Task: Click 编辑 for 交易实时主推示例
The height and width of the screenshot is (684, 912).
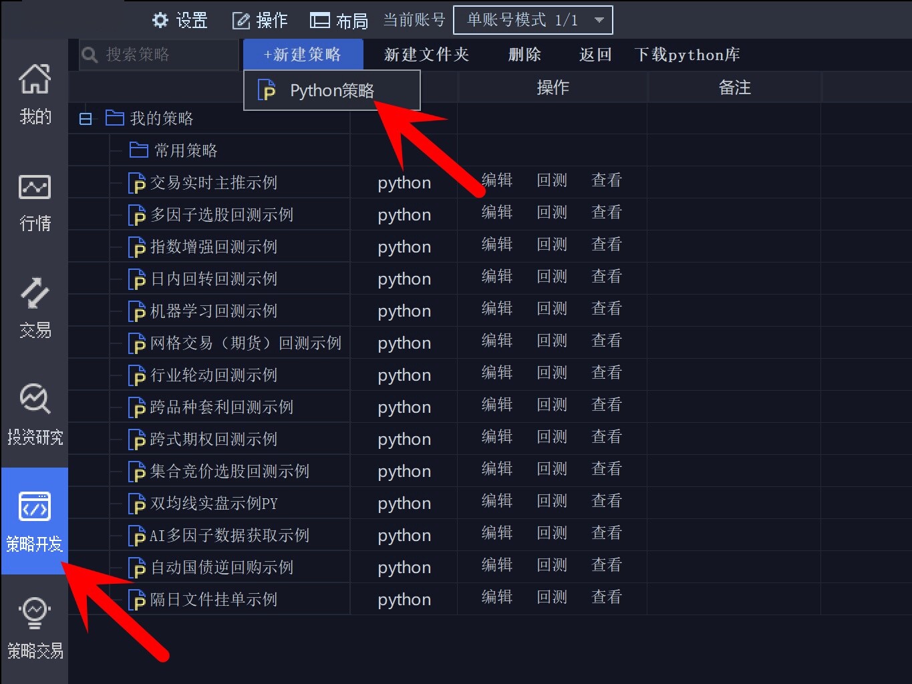Action: [497, 180]
